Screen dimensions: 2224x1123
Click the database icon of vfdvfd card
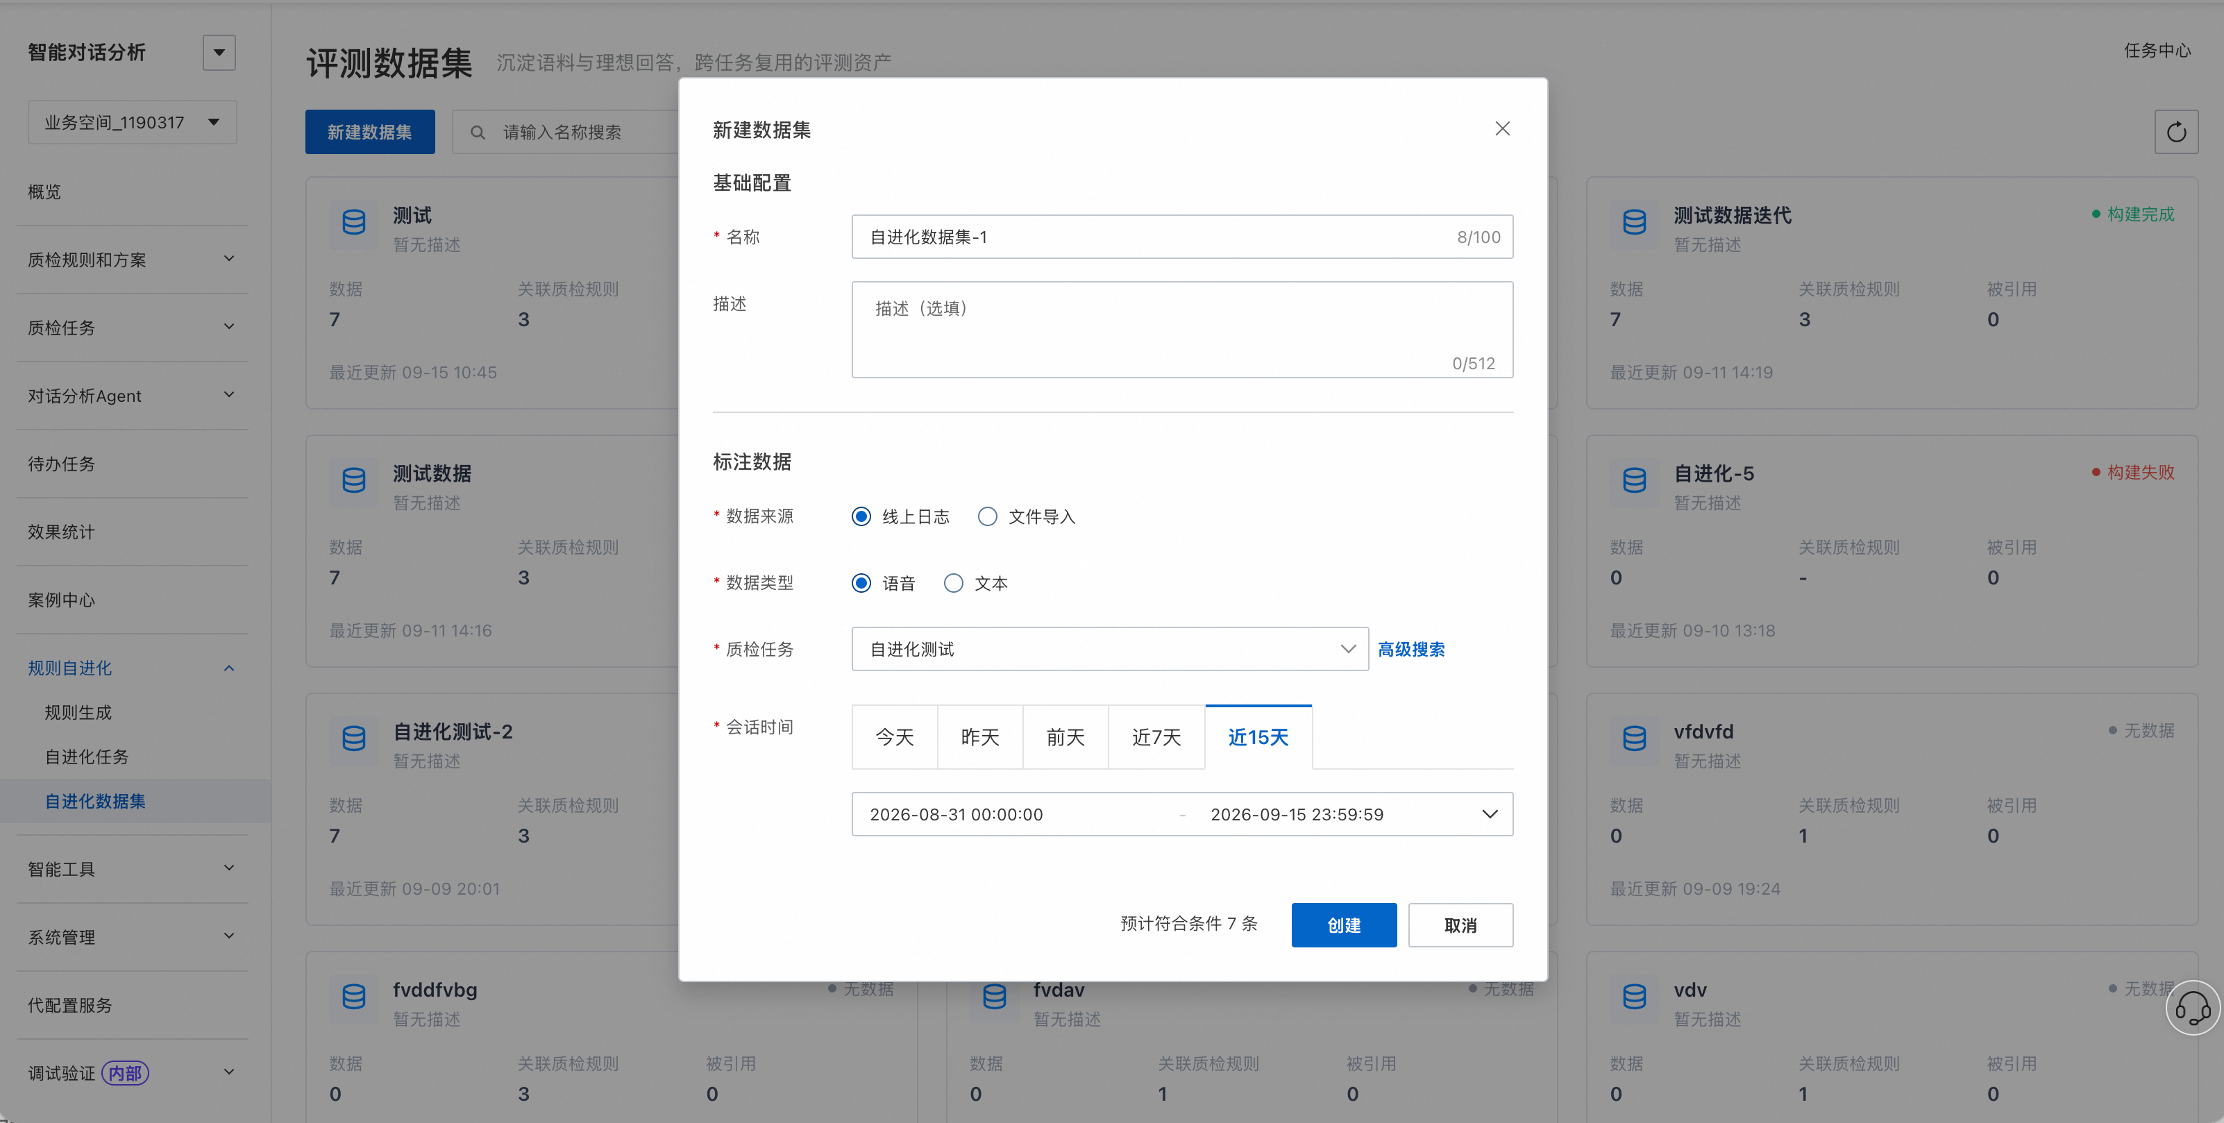click(1634, 739)
